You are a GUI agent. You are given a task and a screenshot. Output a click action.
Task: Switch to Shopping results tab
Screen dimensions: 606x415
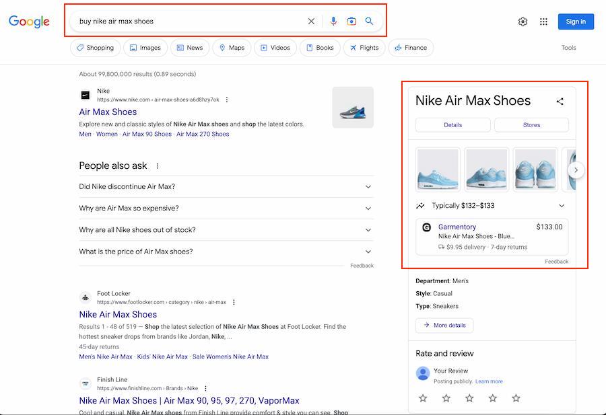click(95, 48)
